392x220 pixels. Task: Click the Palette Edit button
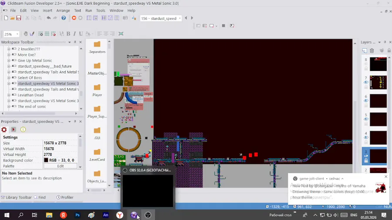tap(60, 166)
